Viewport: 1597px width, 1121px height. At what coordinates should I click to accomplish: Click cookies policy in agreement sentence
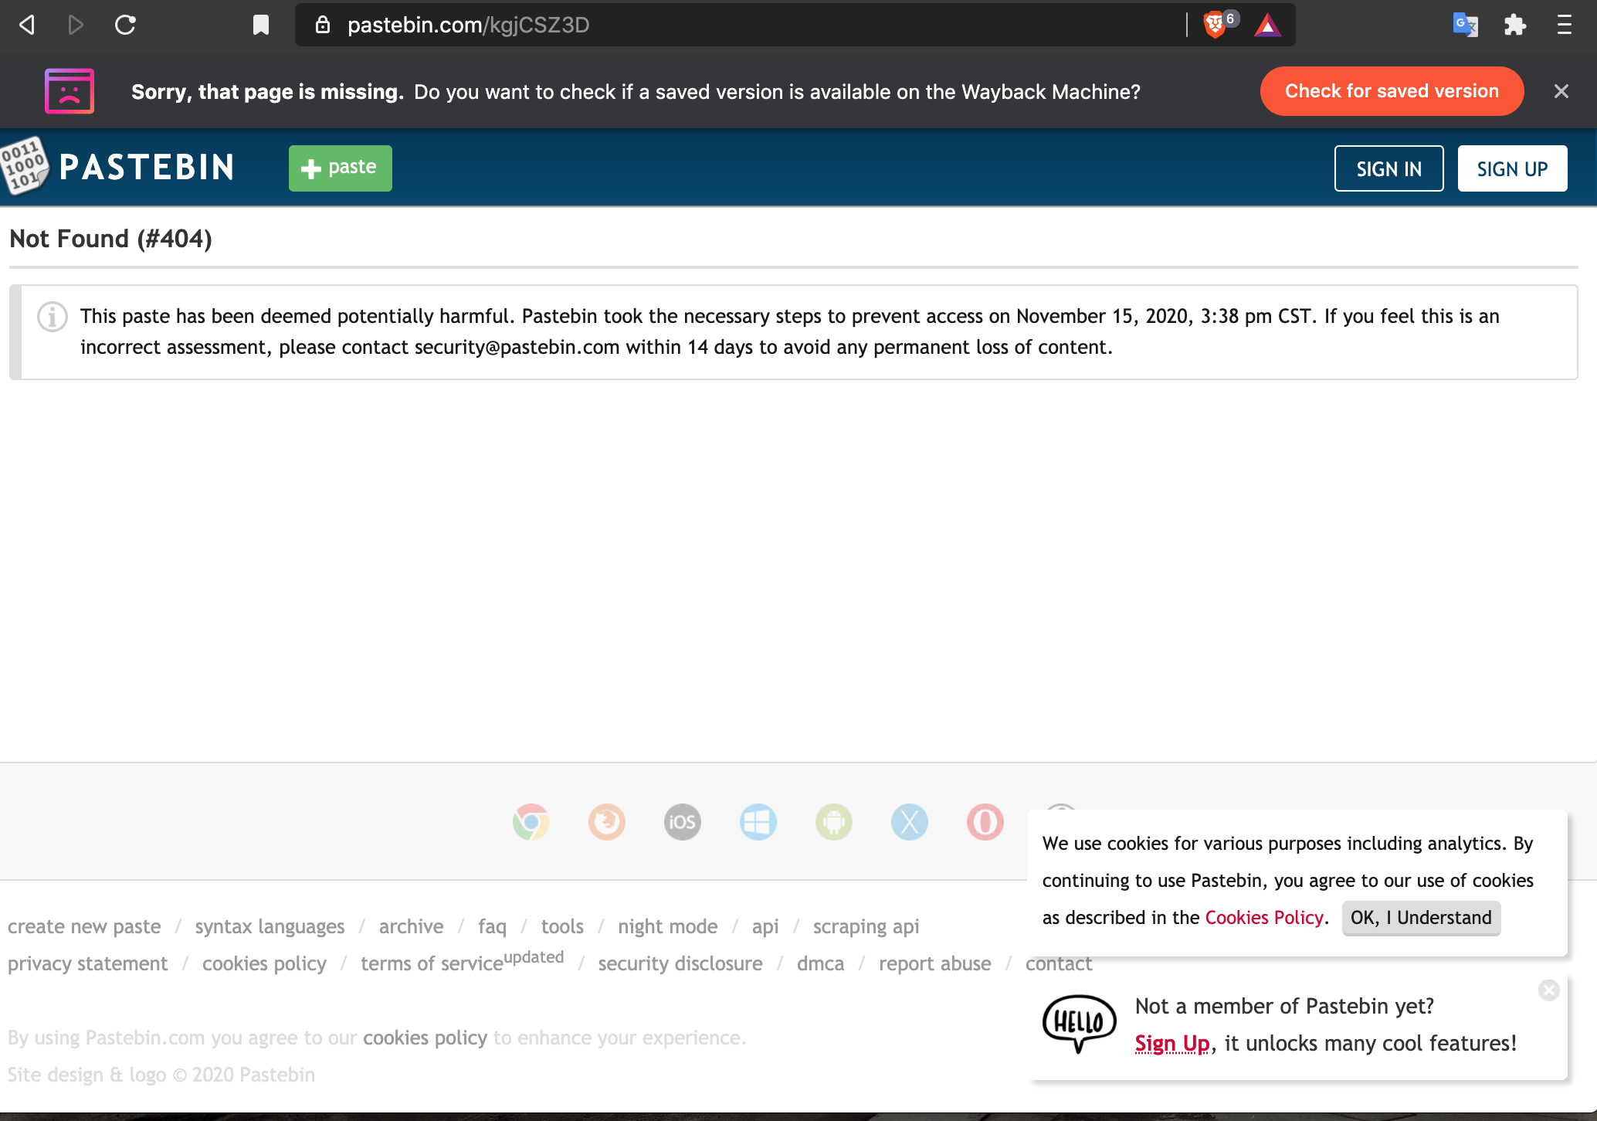click(x=426, y=1038)
